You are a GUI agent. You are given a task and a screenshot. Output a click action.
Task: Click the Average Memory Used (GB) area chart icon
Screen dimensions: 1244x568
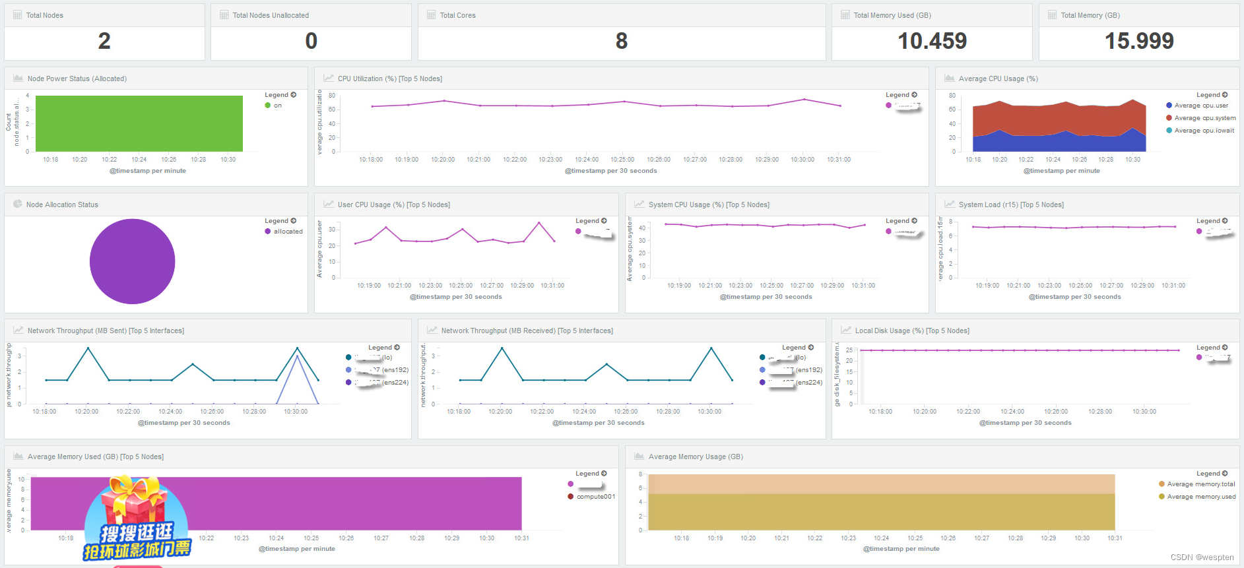[x=18, y=457]
